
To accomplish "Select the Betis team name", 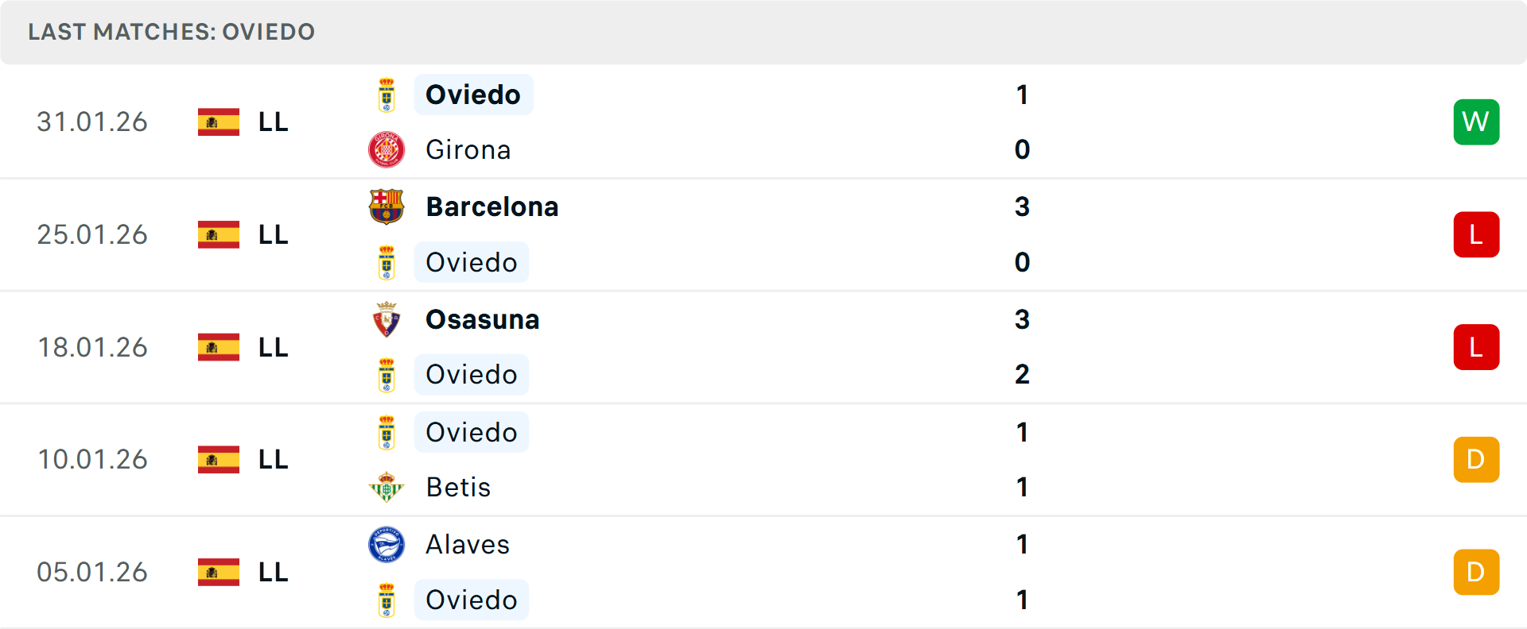I will [457, 487].
